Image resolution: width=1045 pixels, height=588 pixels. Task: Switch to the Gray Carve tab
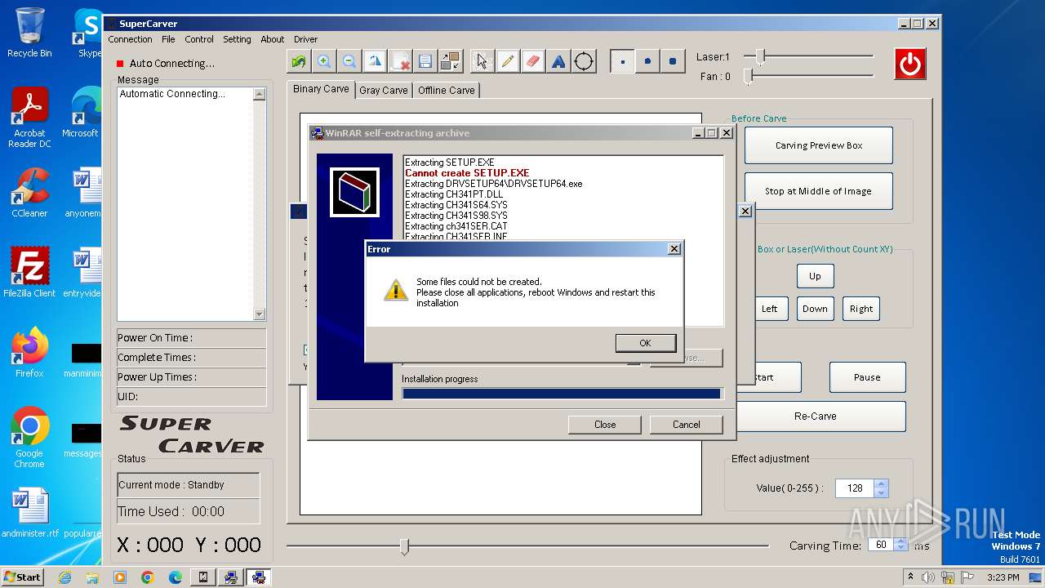(384, 91)
